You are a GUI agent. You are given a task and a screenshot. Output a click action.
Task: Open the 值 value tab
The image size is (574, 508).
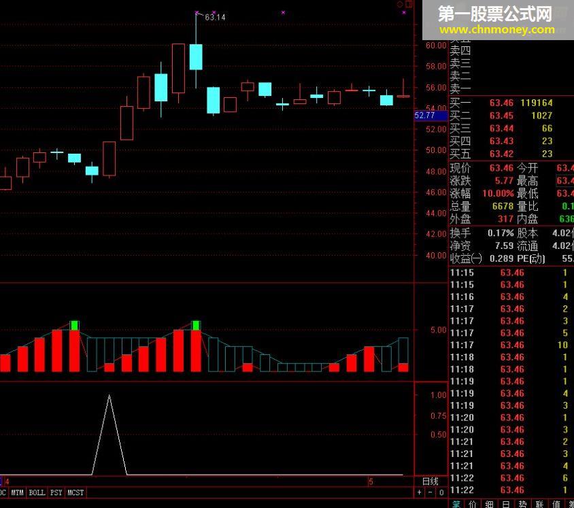click(556, 504)
